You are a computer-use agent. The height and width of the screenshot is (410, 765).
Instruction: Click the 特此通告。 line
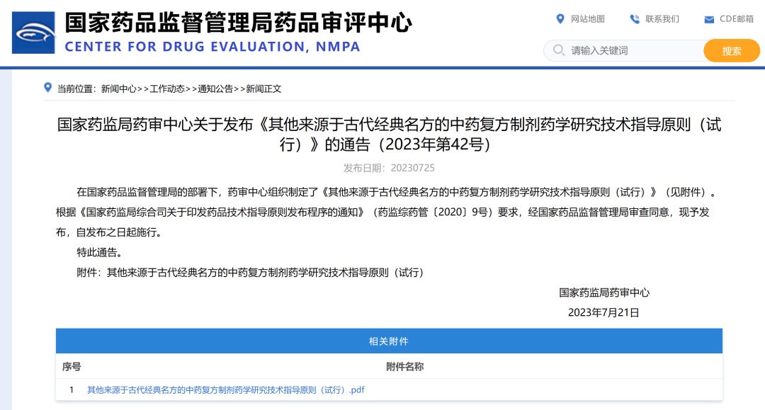click(x=100, y=253)
